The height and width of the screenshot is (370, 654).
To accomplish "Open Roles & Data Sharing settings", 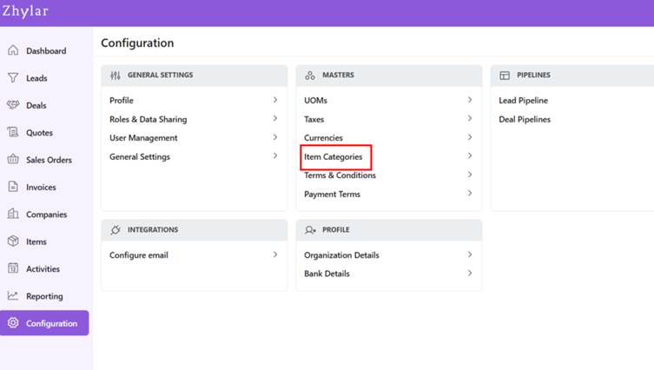I will click(x=148, y=120).
